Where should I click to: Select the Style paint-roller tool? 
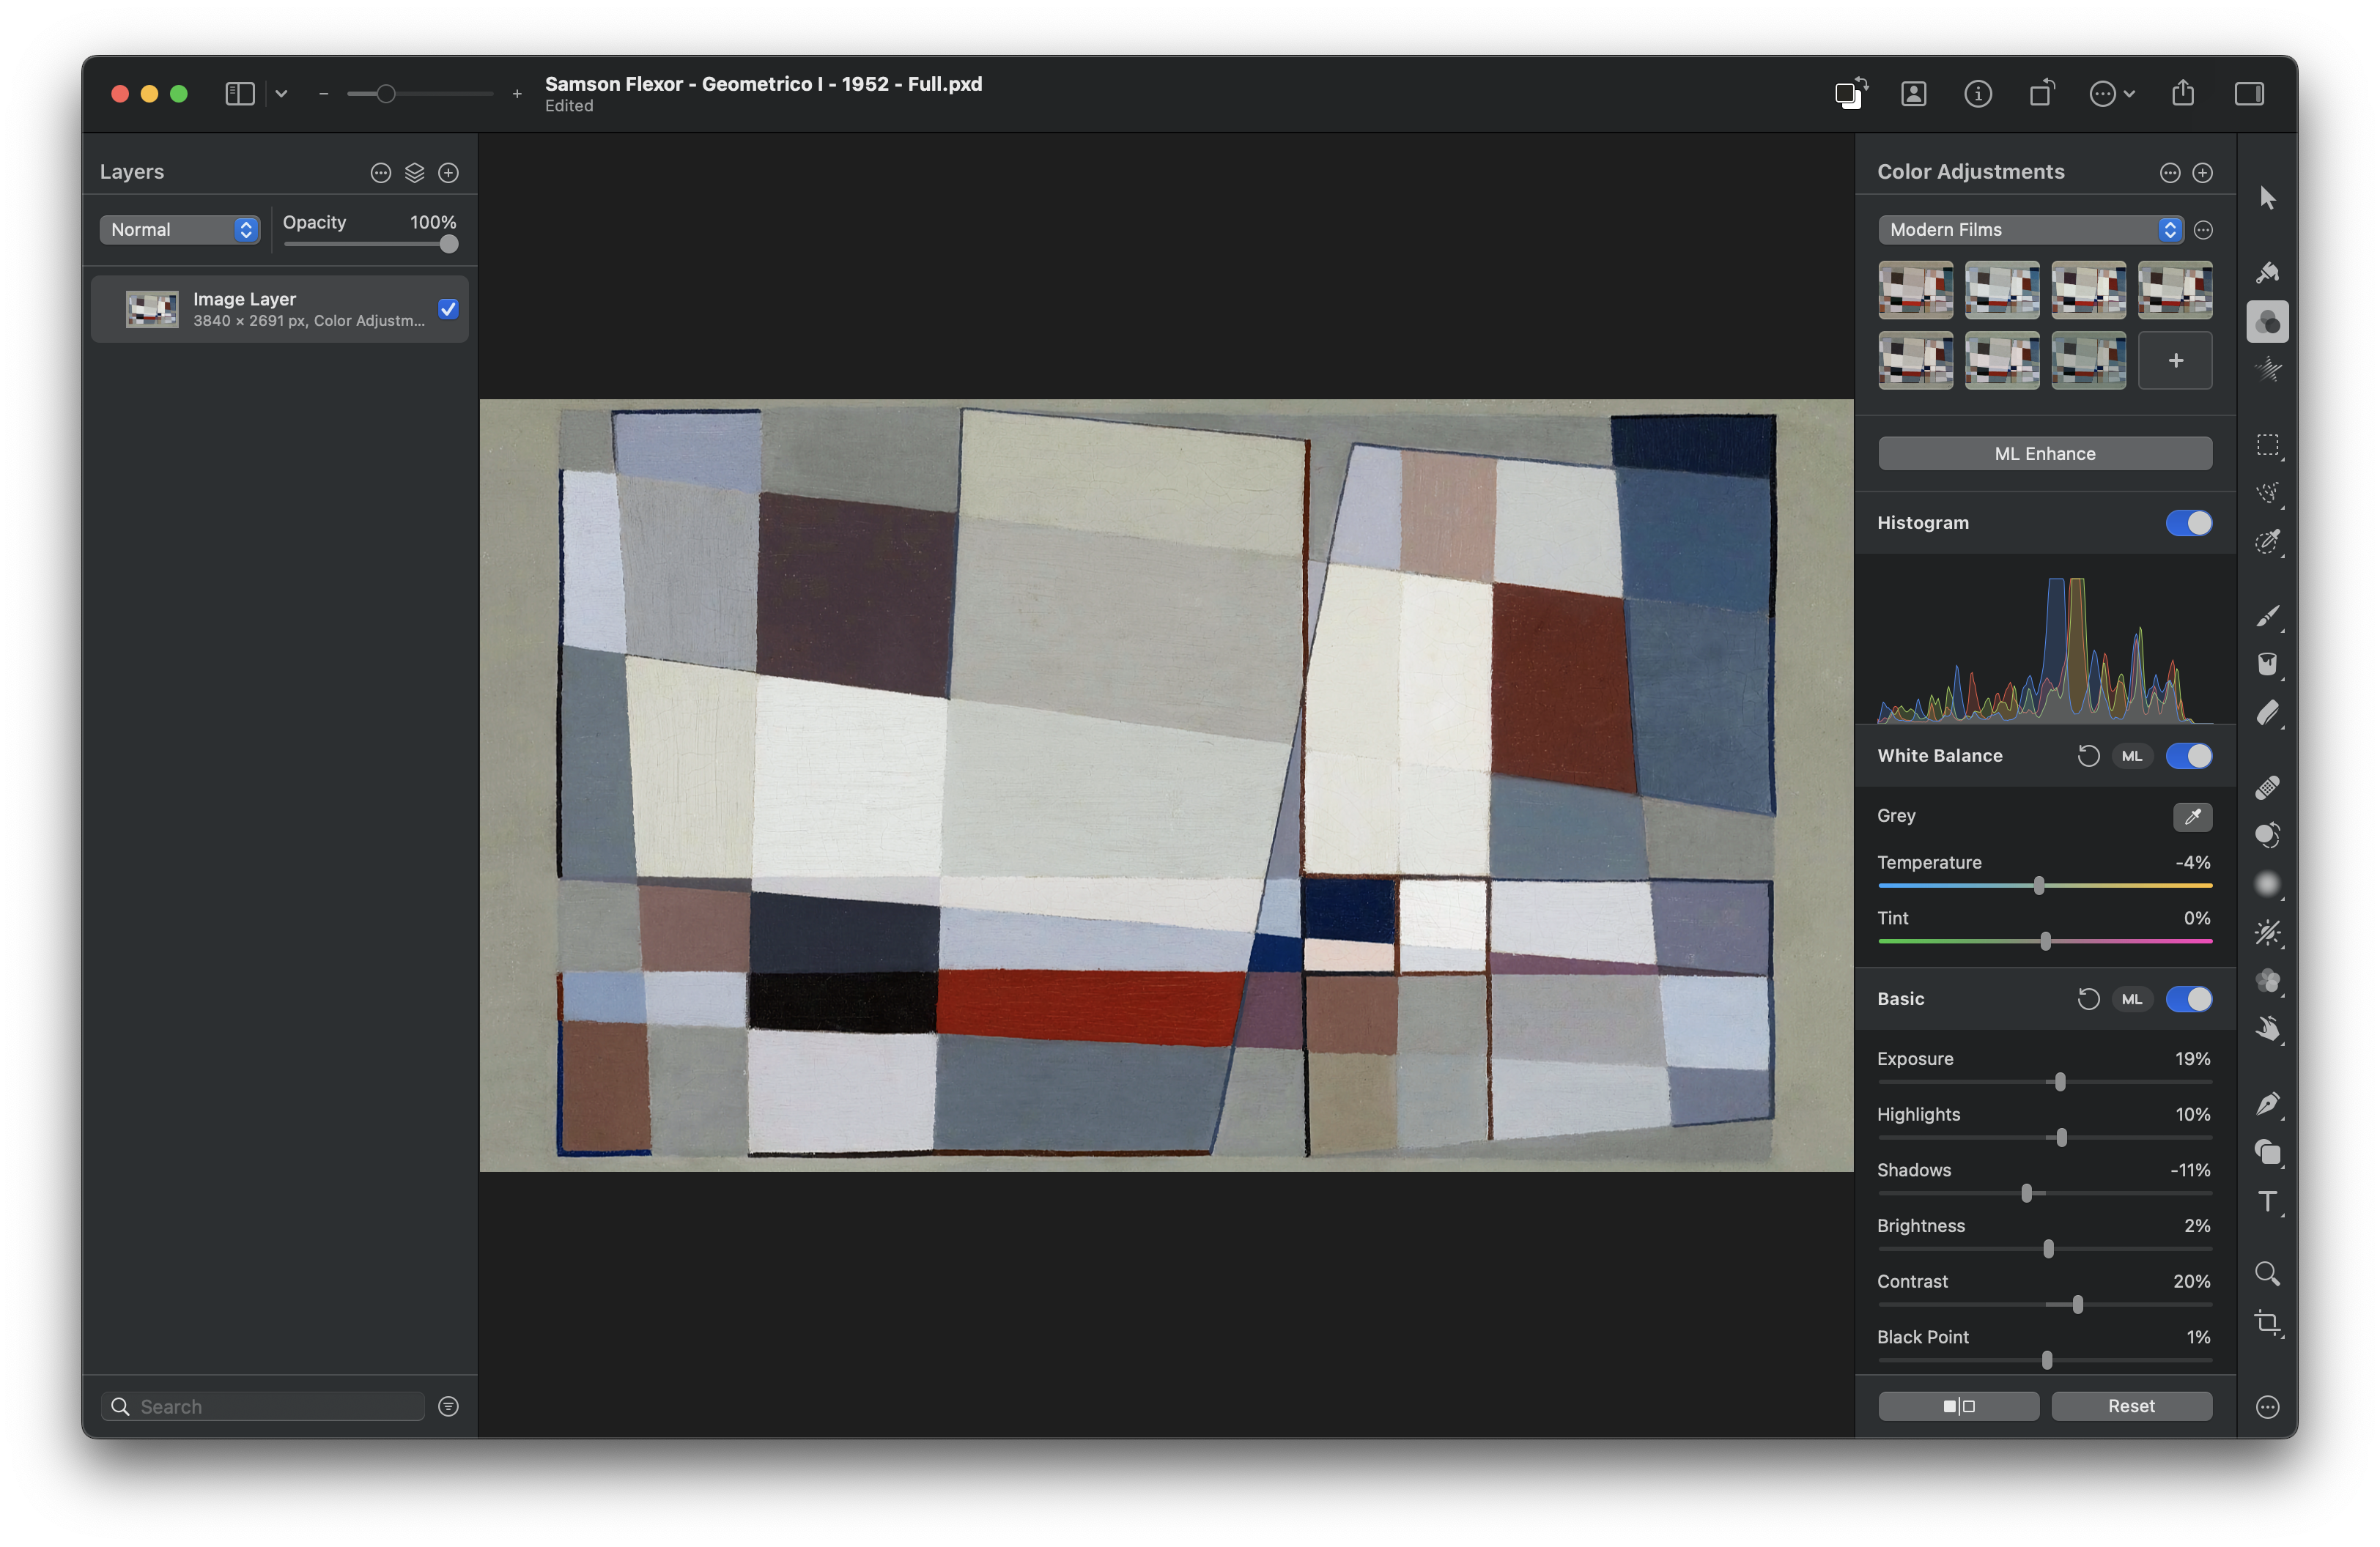[2267, 272]
